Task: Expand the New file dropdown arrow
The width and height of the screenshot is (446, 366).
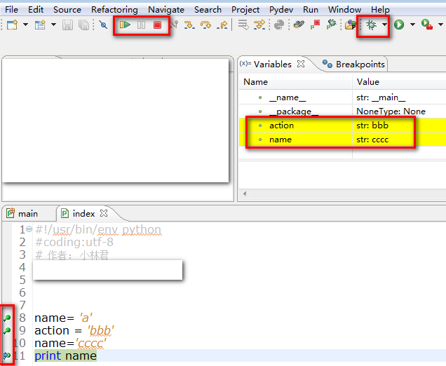Action: click(26, 25)
